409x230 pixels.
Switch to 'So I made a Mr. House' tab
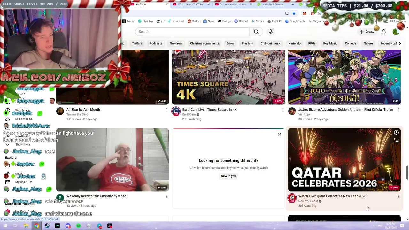(x=233, y=4)
